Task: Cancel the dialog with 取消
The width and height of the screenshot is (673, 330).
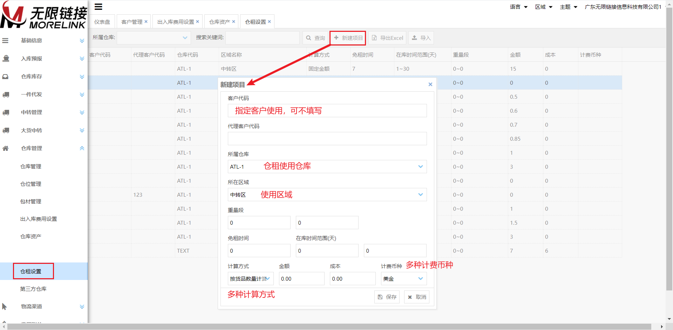Action: click(x=417, y=297)
